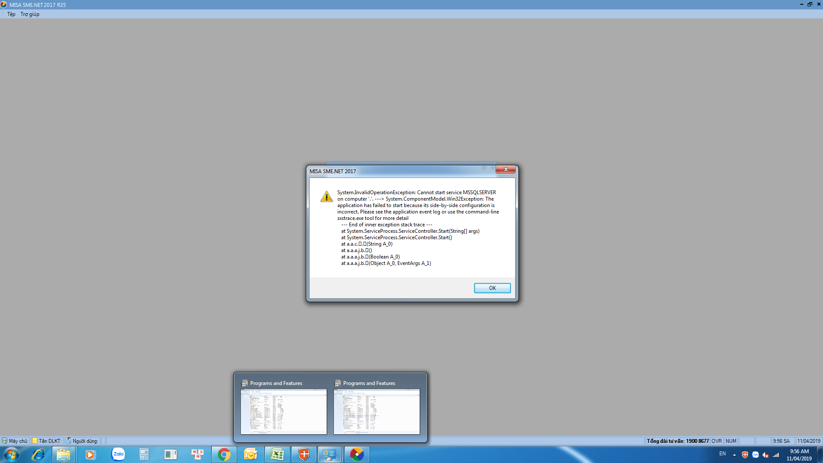The height and width of the screenshot is (463, 823).
Task: Open the Windows Start menu orb
Action: pyautogui.click(x=11, y=454)
